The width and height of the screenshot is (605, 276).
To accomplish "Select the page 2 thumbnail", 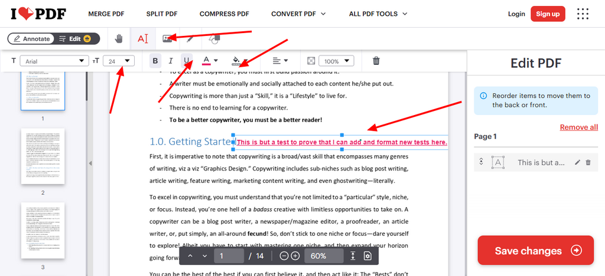I will (43, 156).
